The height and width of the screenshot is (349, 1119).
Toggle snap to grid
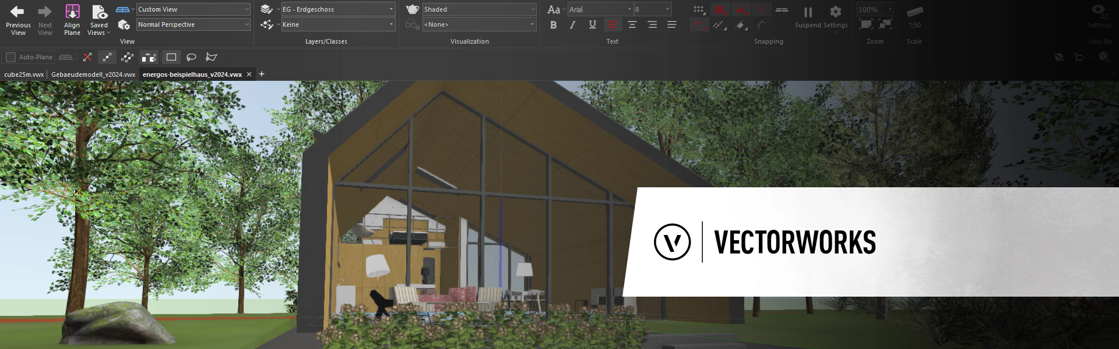coord(698,10)
